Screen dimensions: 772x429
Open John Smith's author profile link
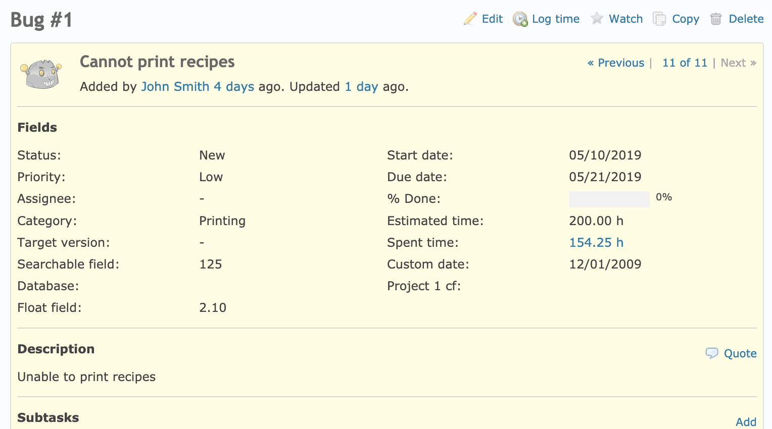pos(175,87)
